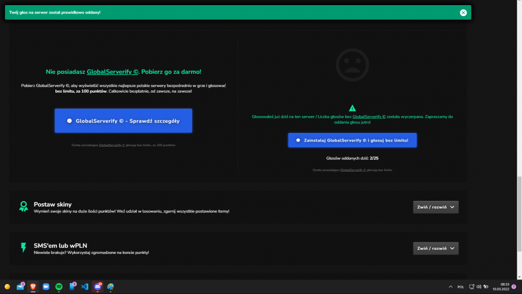Image resolution: width=522 pixels, height=294 pixels.
Task: Click the circle icon on Sprawdź szczegóły button
Action: (x=69, y=121)
